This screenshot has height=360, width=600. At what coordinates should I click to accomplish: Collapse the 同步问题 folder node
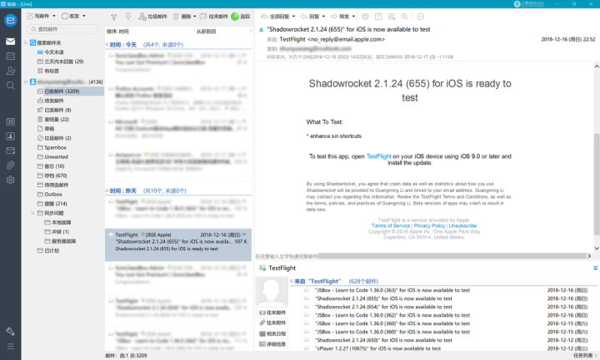(x=32, y=213)
